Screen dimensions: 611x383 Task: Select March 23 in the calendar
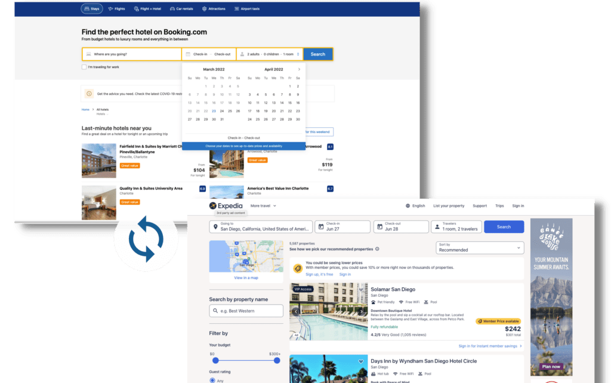(x=214, y=111)
